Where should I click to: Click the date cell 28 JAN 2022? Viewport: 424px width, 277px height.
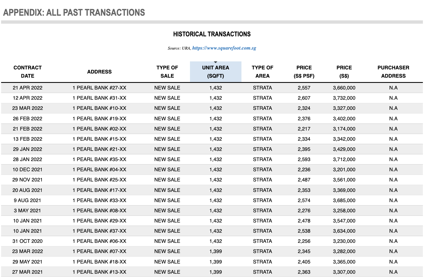click(x=28, y=159)
